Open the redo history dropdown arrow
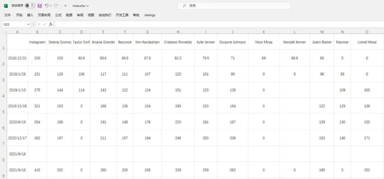Image resolution: width=384 pixels, height=179 pixels. tap(60, 6)
